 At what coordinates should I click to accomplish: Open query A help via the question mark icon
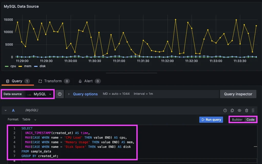tap(225, 110)
